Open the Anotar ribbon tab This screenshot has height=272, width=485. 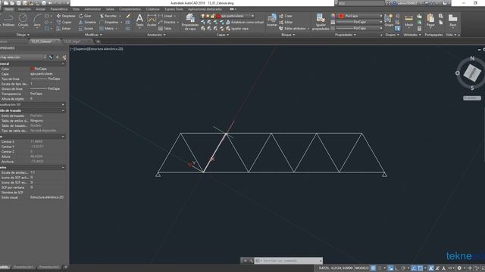click(40, 9)
